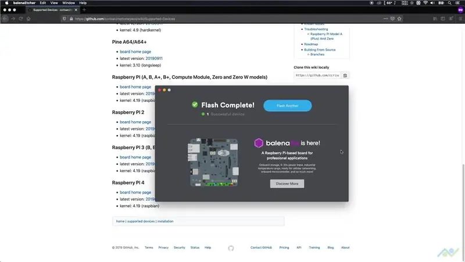The height and width of the screenshot is (262, 465).
Task: Open the Troubleshooting sidebar link
Action: [x=316, y=29]
